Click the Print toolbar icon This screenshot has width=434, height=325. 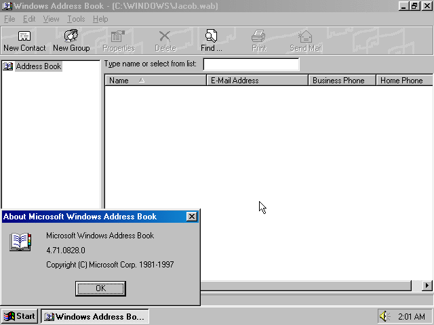259,41
